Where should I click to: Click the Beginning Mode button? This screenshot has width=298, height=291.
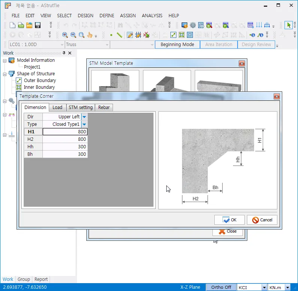177,45
